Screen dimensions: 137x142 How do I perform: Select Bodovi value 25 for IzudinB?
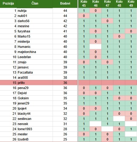(x=65, y=139)
